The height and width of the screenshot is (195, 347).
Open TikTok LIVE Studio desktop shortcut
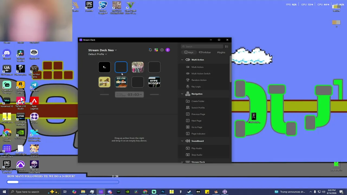20,104
